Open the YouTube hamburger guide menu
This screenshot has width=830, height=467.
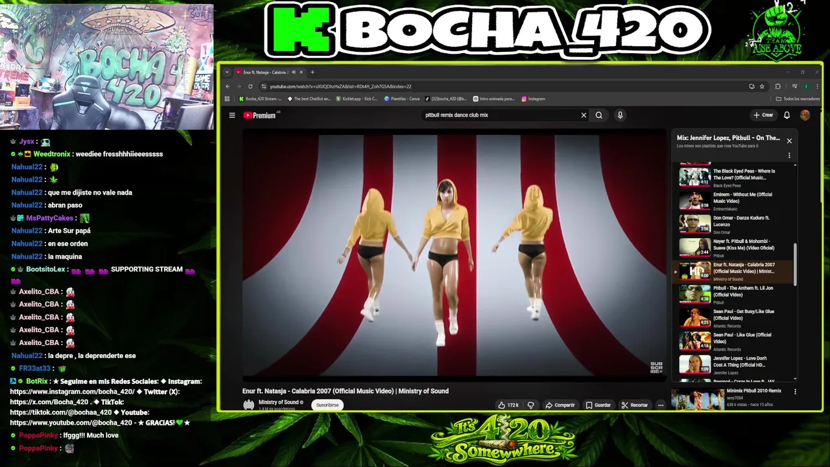pos(232,115)
